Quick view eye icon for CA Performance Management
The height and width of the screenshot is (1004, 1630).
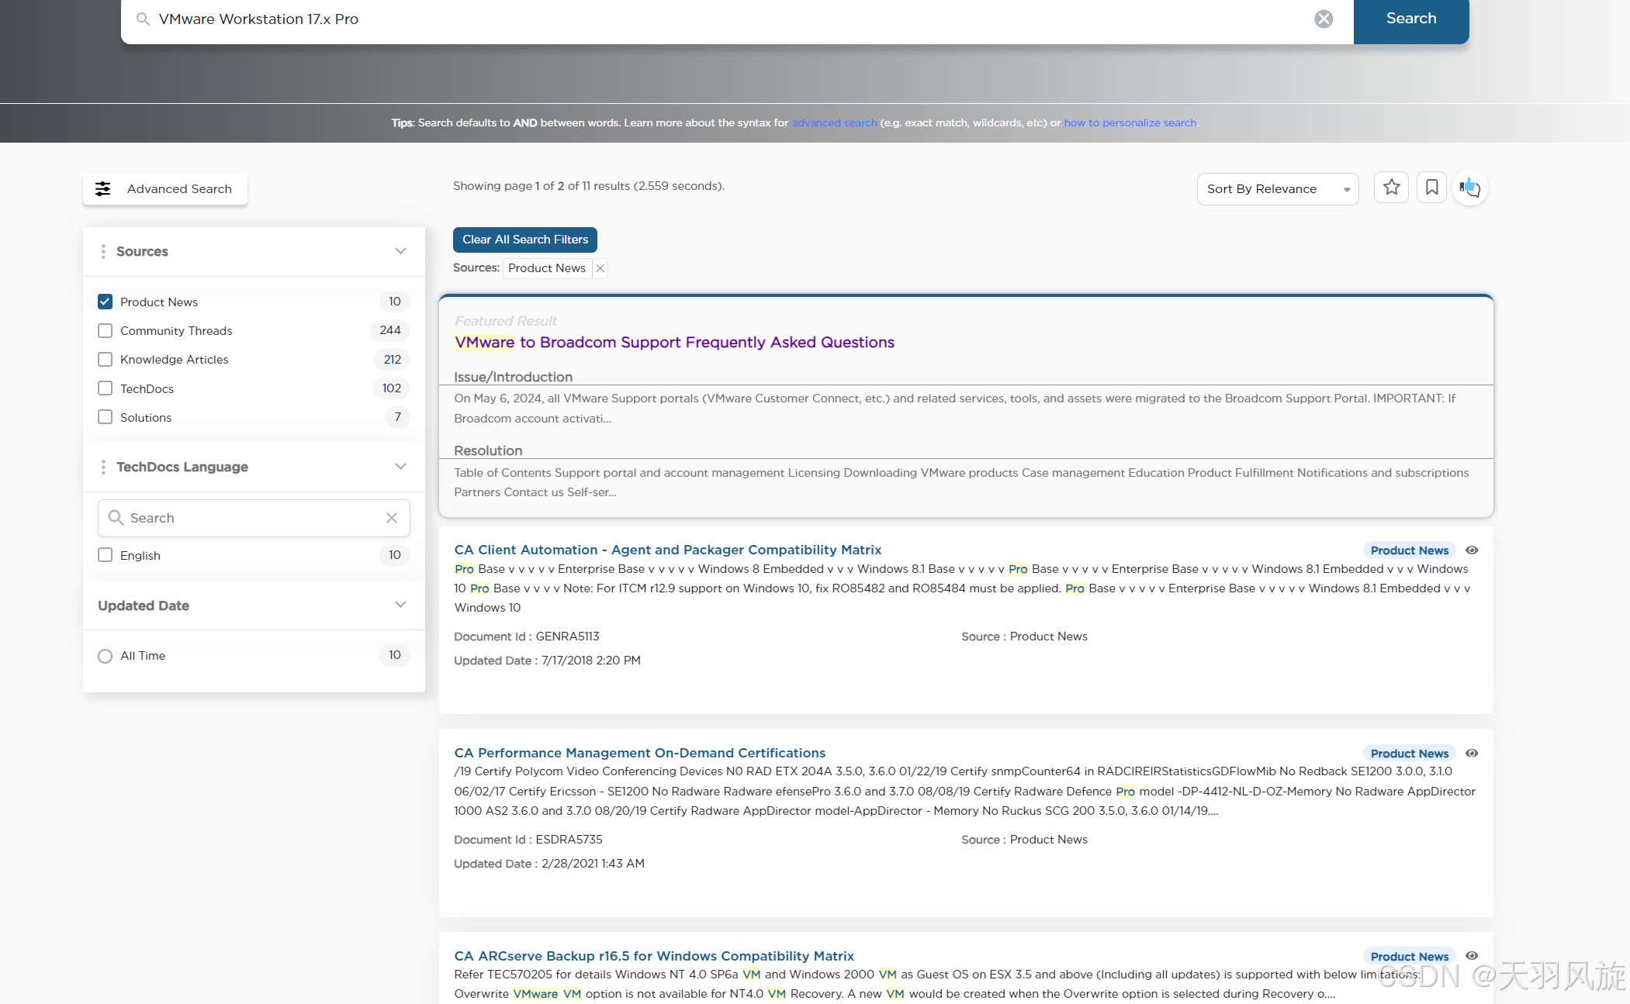coord(1472,754)
